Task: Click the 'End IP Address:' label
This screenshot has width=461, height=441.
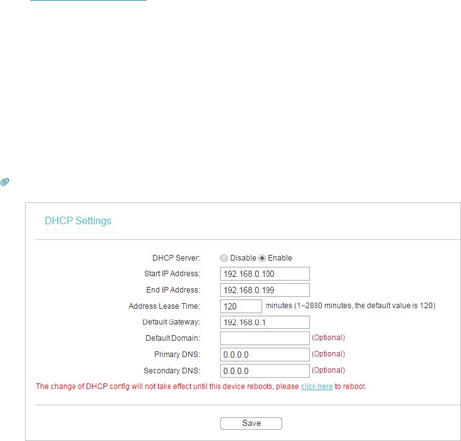Action: coord(173,290)
